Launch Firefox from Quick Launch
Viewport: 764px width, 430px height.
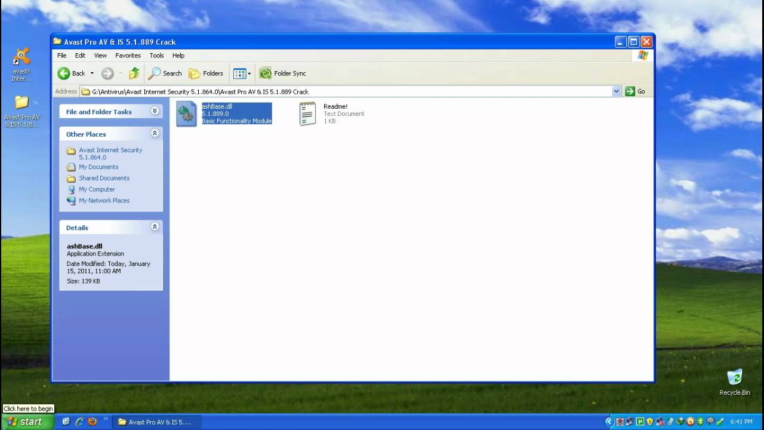pos(93,422)
